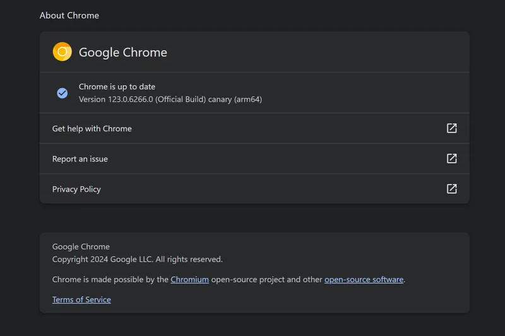Viewport: 505px width, 336px height.
Task: Open the Get help with Chrome row
Action: click(x=92, y=129)
